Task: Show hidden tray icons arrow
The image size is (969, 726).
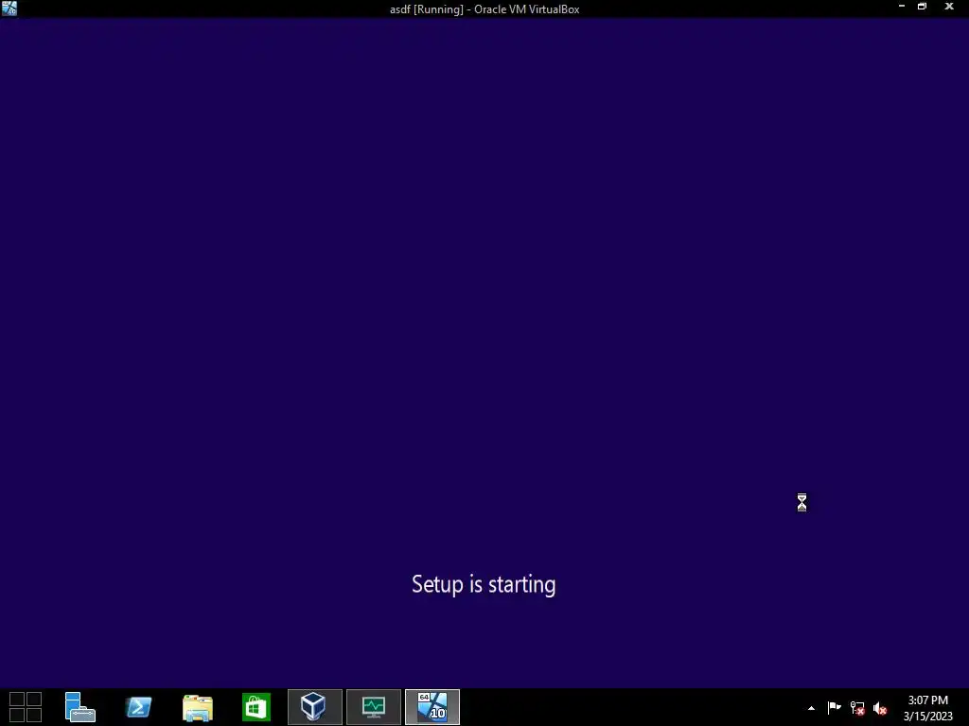Action: coord(811,708)
